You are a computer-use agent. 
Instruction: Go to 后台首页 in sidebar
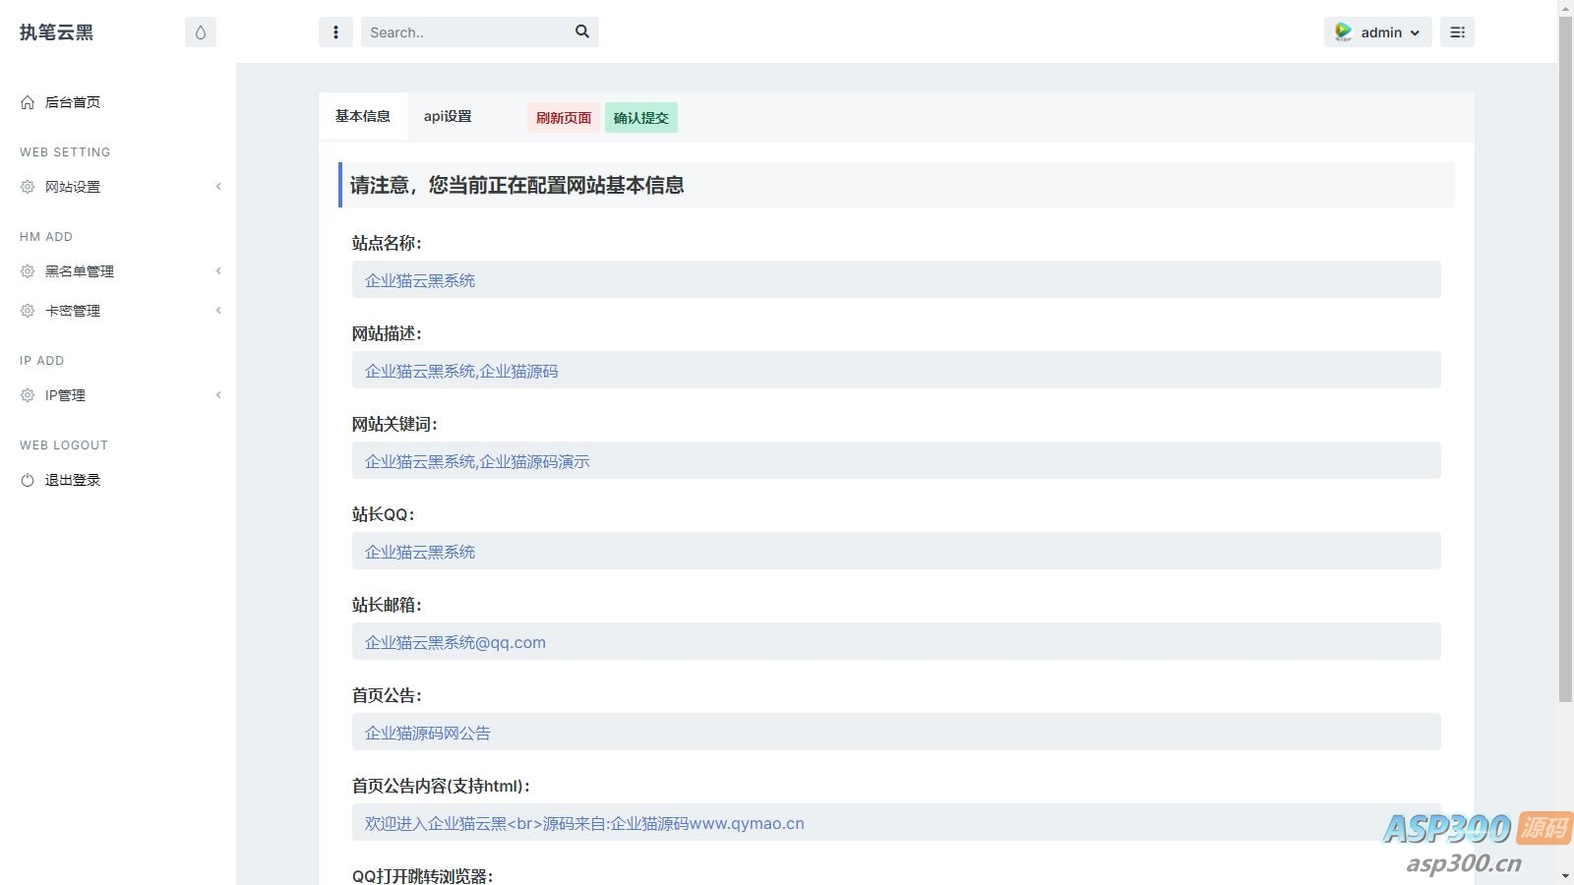coord(73,102)
